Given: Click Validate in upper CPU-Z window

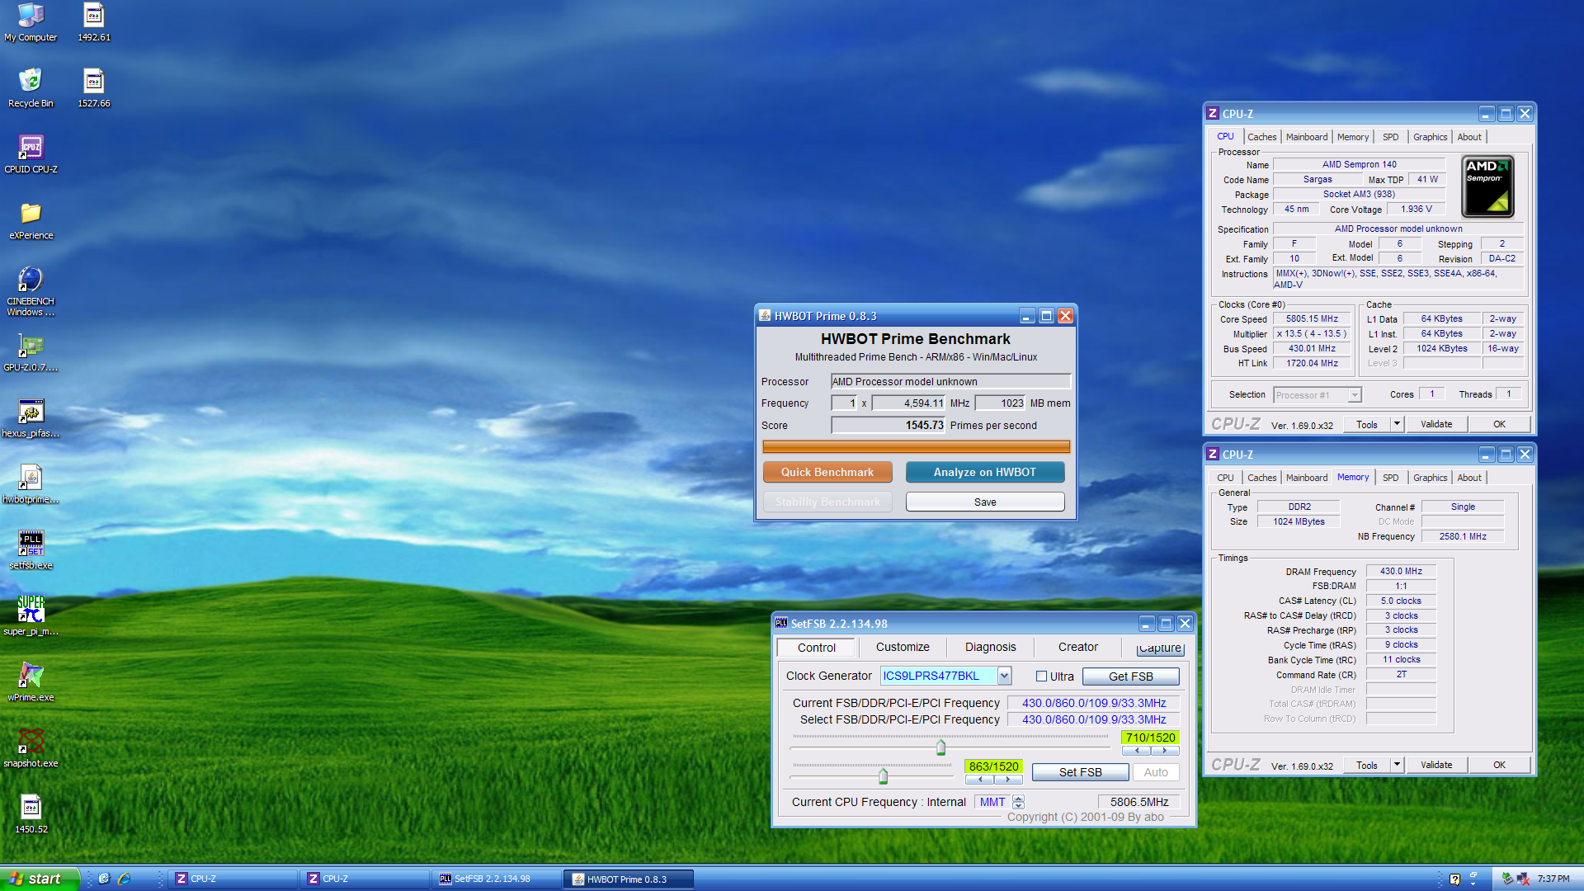Looking at the screenshot, I should tap(1436, 424).
